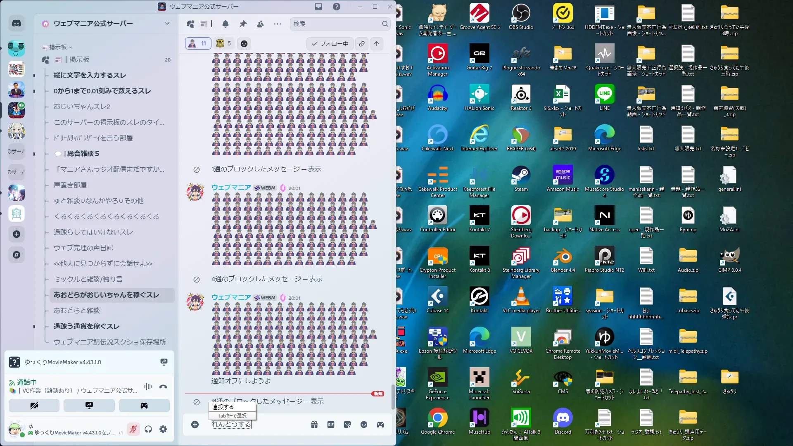
Task: Open user settings gear
Action: [163, 429]
